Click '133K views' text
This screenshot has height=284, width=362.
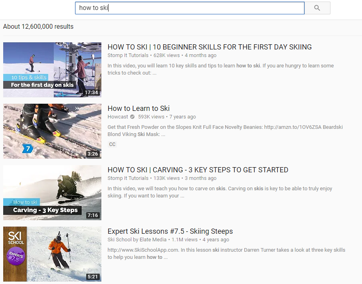[166, 178]
